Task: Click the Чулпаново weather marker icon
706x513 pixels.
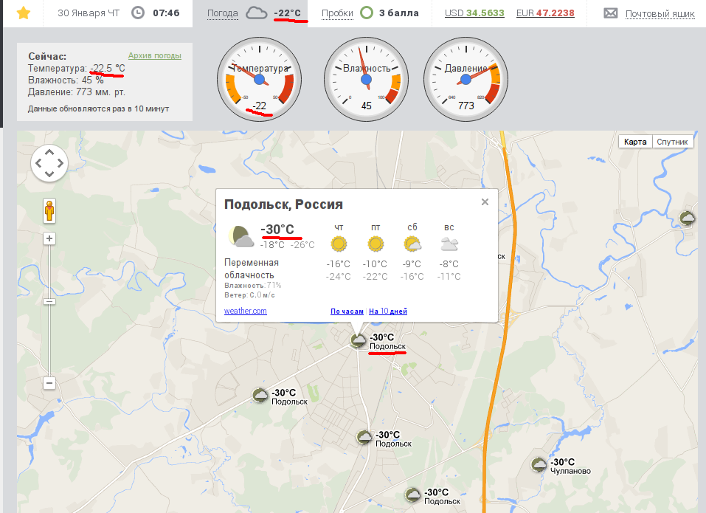Action: [540, 464]
